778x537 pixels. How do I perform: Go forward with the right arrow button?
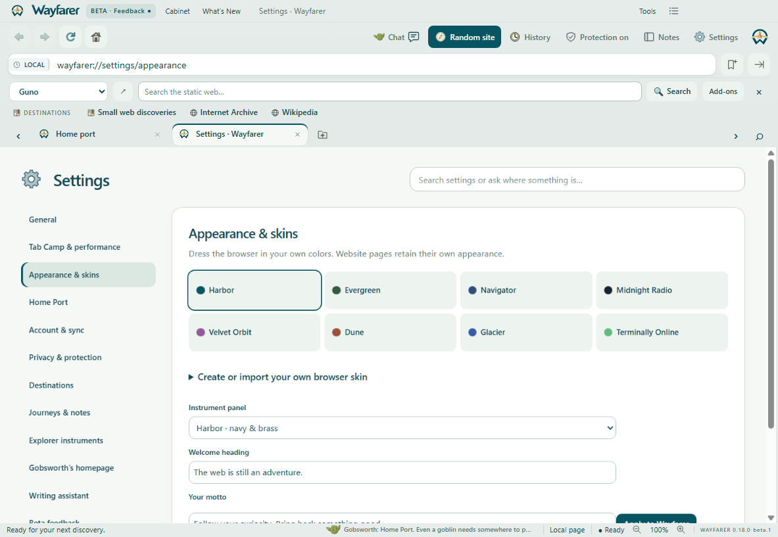click(45, 37)
